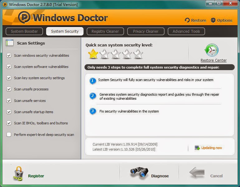
Task: Select the System Security tab
Action: 65,31
